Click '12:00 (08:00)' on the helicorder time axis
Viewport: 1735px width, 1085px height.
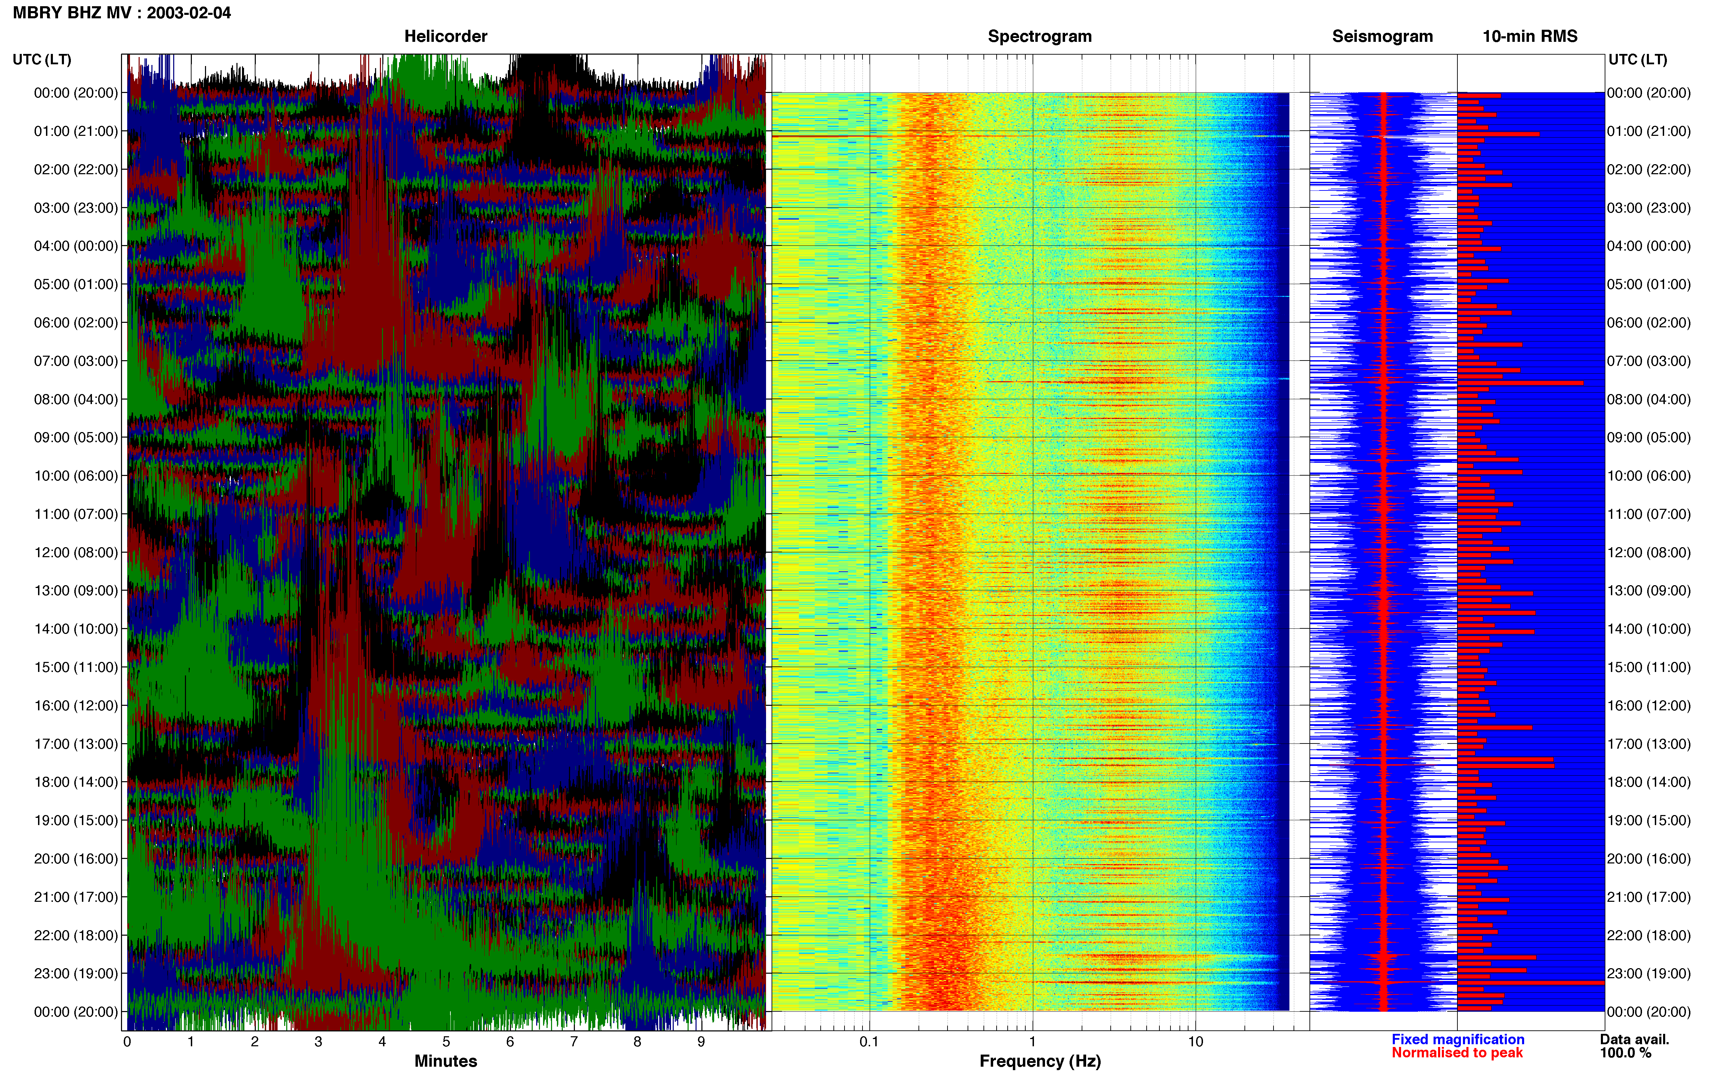tap(76, 553)
